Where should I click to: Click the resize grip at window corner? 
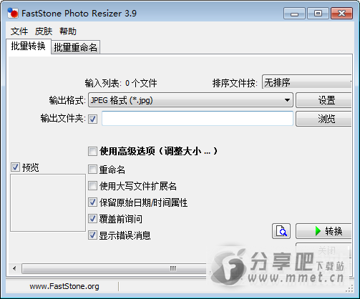click(x=349, y=289)
